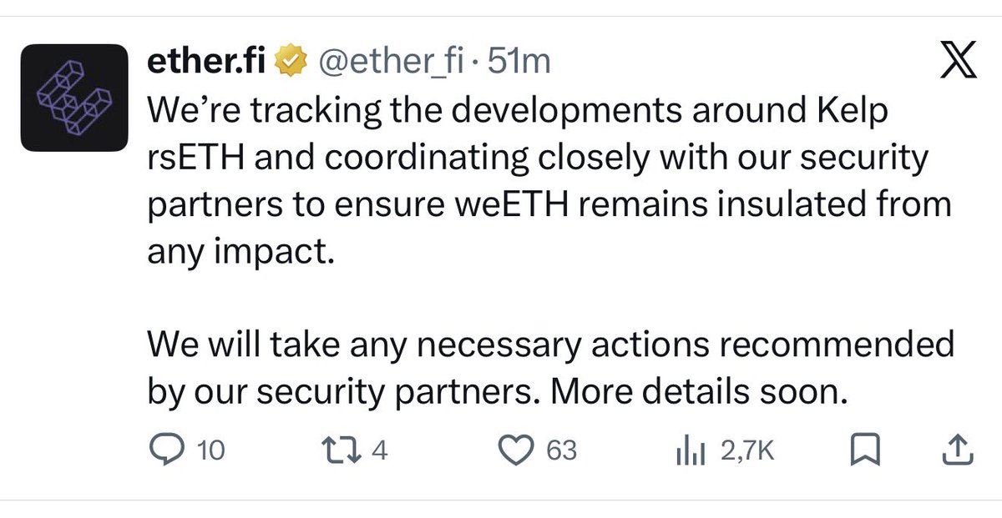The image size is (1002, 518).
Task: Click the 2,7K views count
Action: (x=749, y=451)
